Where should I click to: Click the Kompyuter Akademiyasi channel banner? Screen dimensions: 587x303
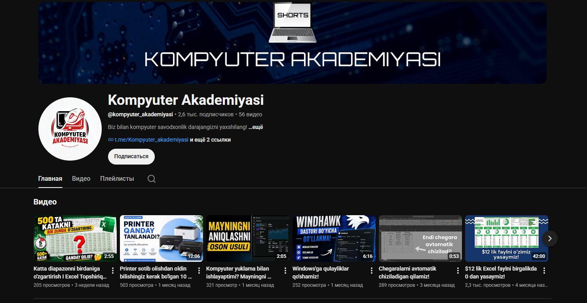pos(293,43)
